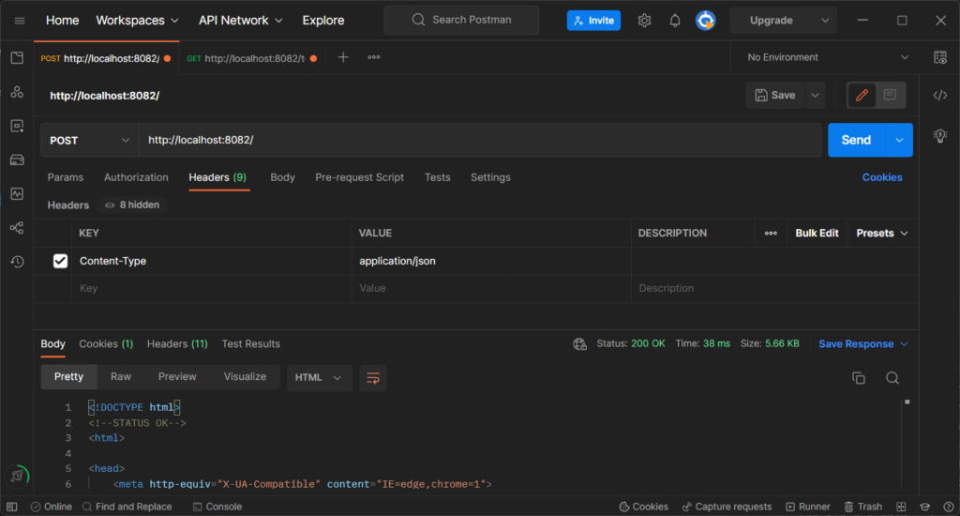960x516 pixels.
Task: Open the POST method dropdown
Action: pos(89,141)
